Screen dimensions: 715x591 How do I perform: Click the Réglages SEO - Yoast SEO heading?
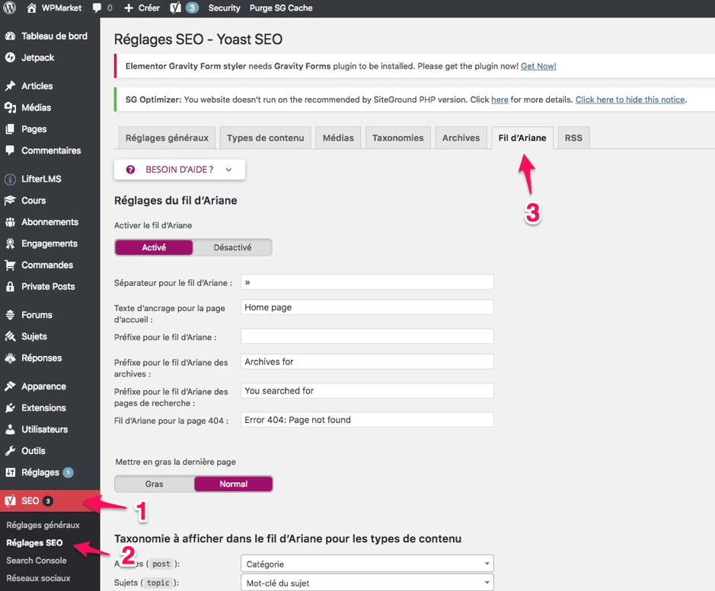click(199, 40)
